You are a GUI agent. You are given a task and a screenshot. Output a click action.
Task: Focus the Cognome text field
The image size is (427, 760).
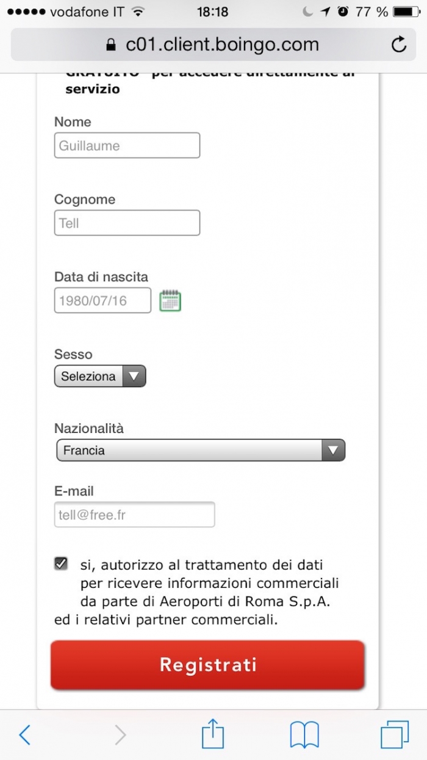(127, 223)
